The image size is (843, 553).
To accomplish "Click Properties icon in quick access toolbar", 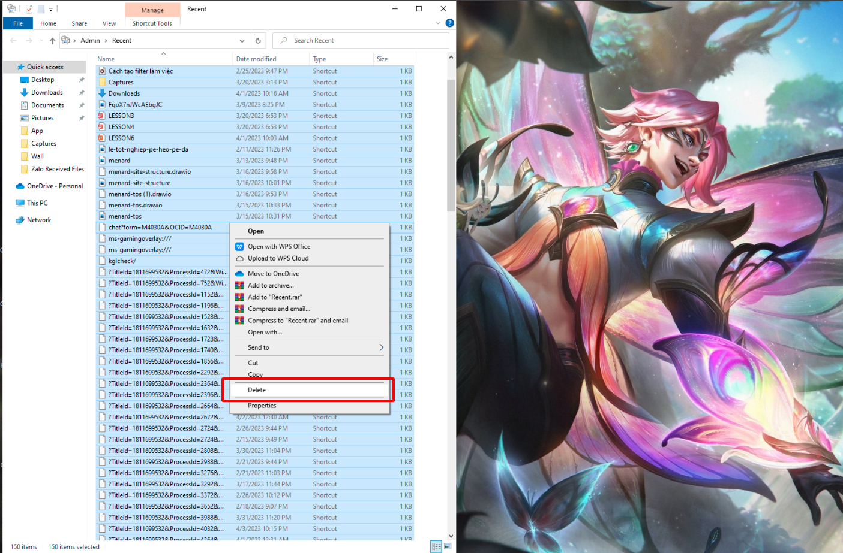I will (x=29, y=9).
